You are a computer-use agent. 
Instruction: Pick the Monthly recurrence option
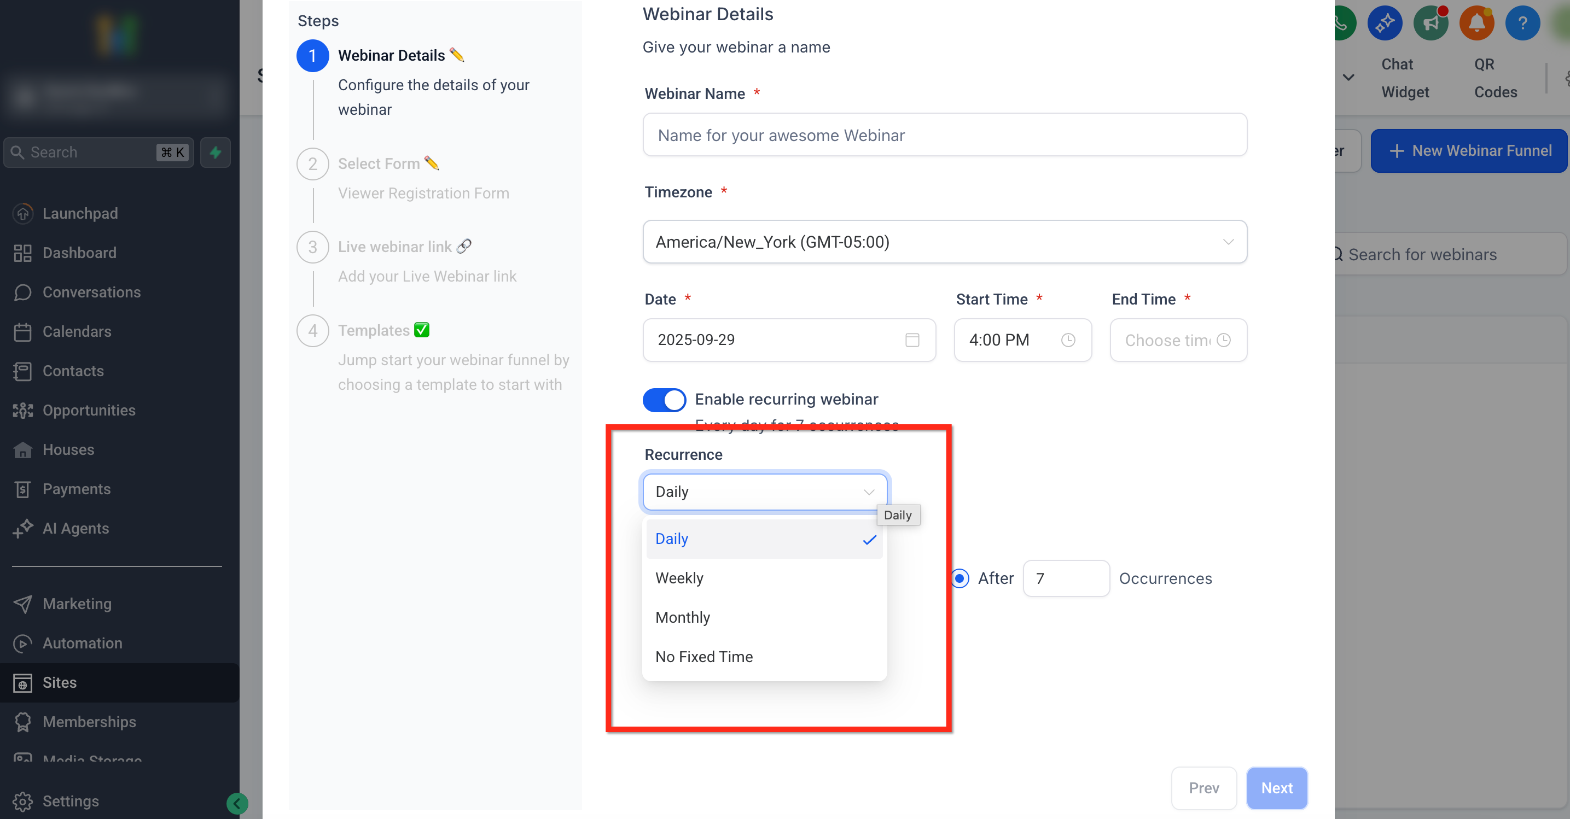[x=683, y=617]
